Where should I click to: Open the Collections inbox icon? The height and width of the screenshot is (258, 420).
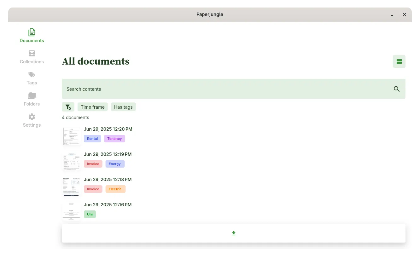tap(32, 53)
